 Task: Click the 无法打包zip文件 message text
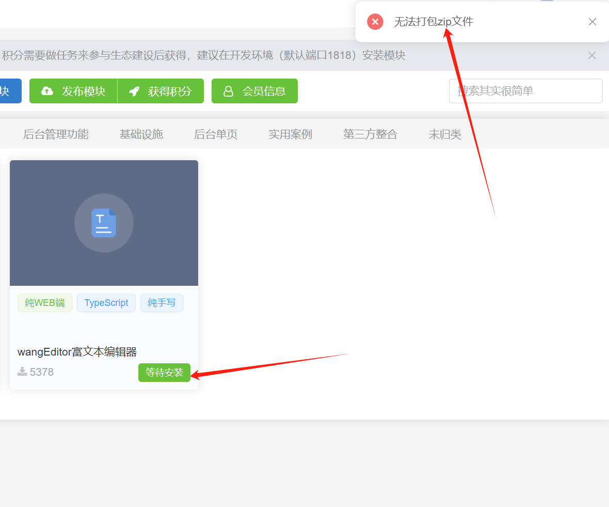click(434, 22)
